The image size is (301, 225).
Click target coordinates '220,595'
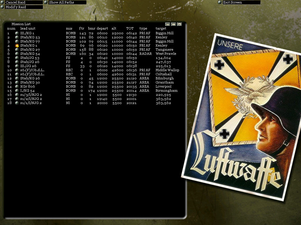163,95
